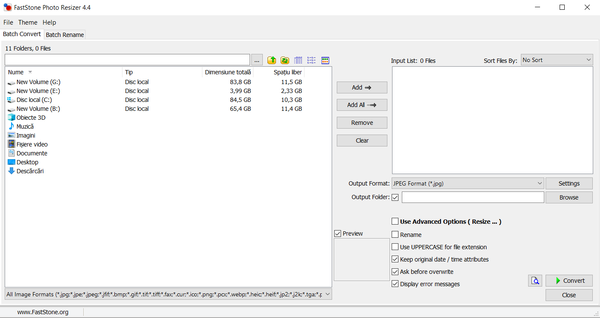
Task: Refresh the folder list icon
Action: click(285, 60)
